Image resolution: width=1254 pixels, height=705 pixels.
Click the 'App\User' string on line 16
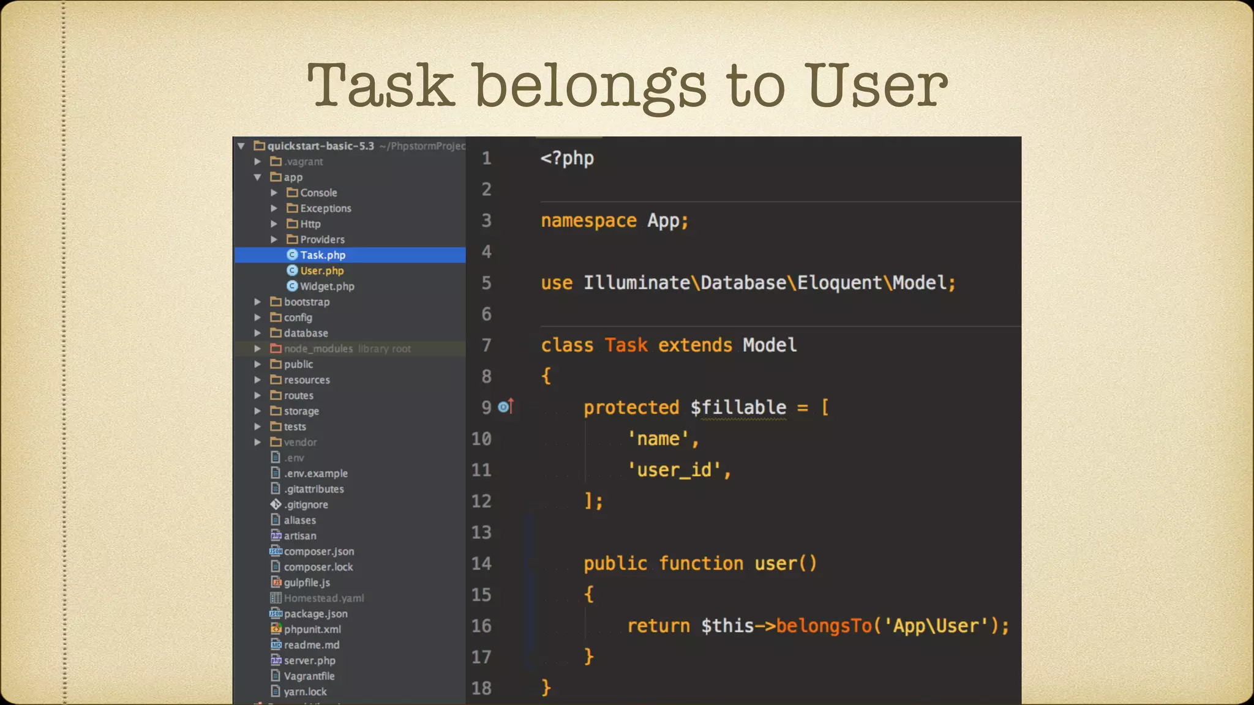(936, 626)
